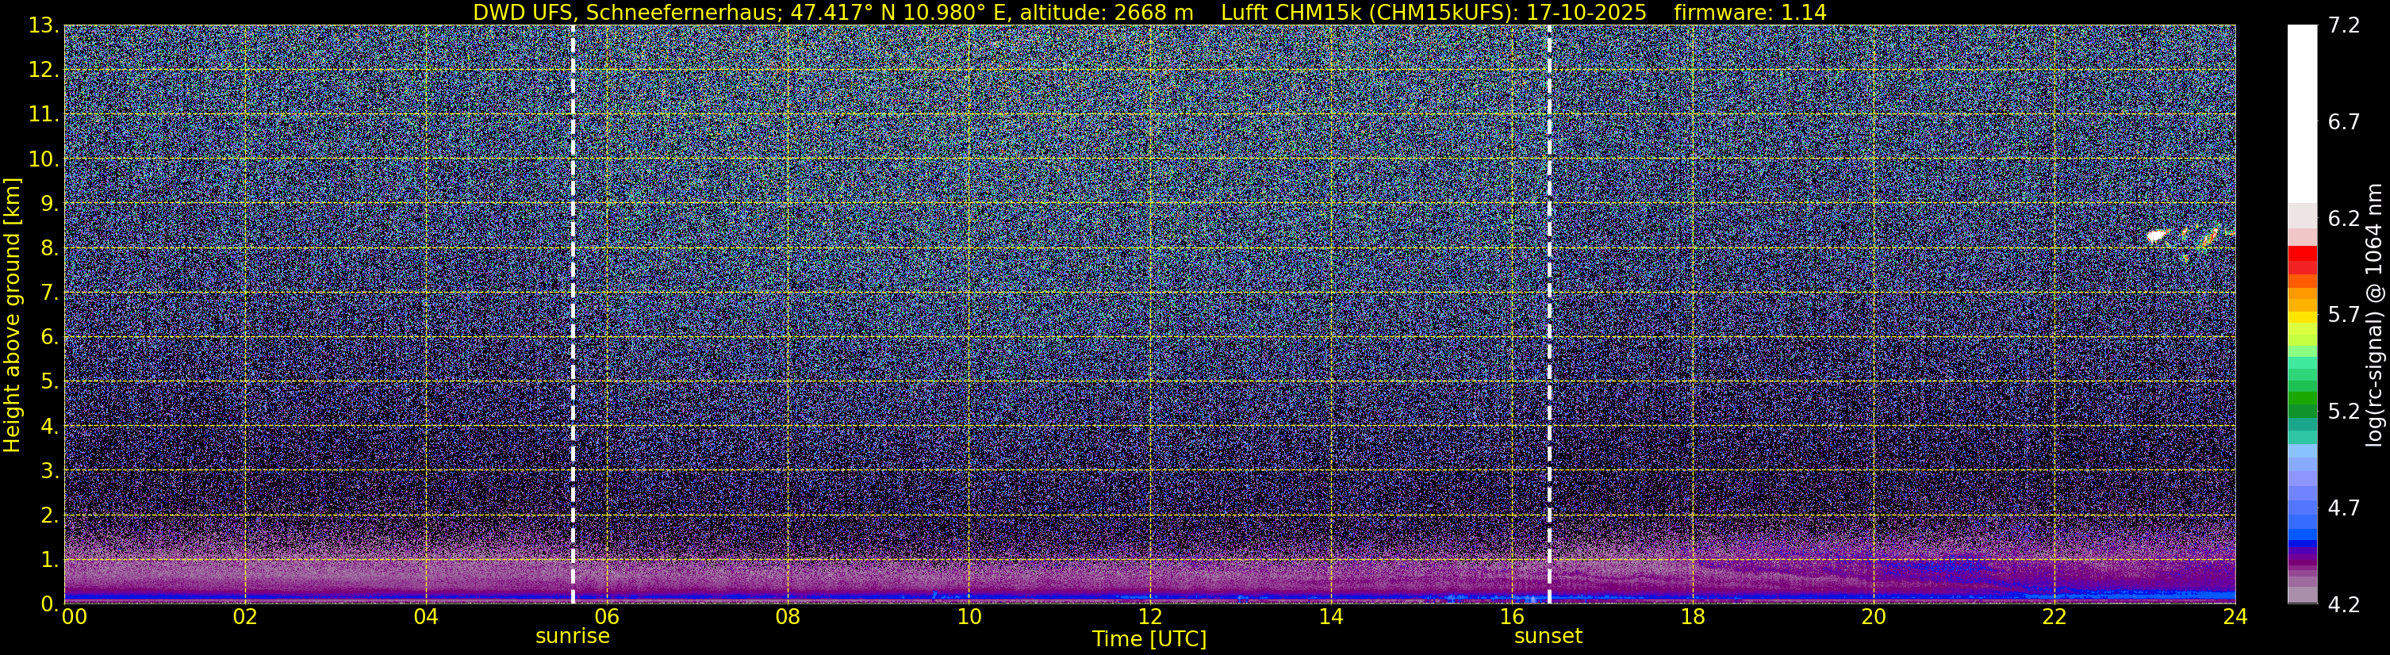The height and width of the screenshot is (655, 2390).
Task: Click the time axis tick '06'
Action: tap(607, 617)
